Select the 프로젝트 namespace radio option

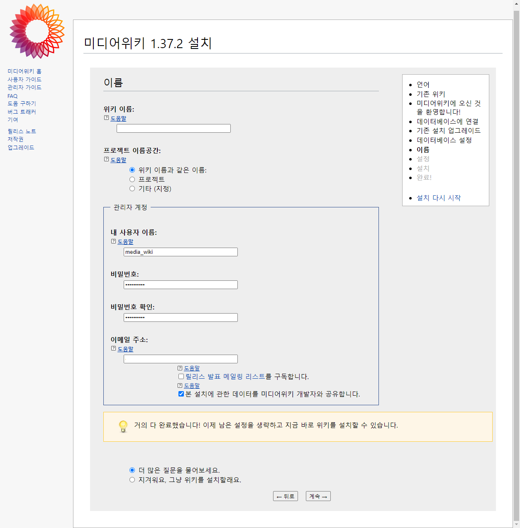click(x=132, y=180)
